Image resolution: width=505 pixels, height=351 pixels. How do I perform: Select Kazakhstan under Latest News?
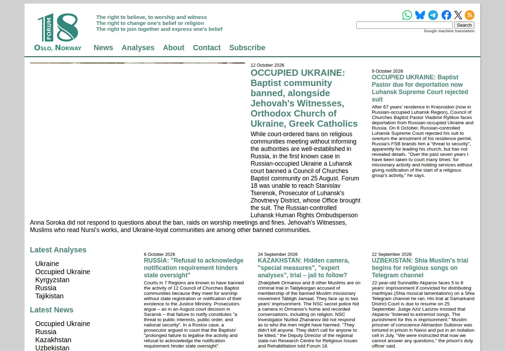click(53, 340)
